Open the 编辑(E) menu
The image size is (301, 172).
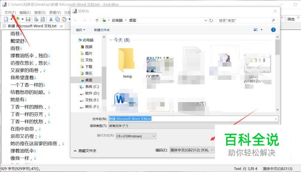click(25, 13)
